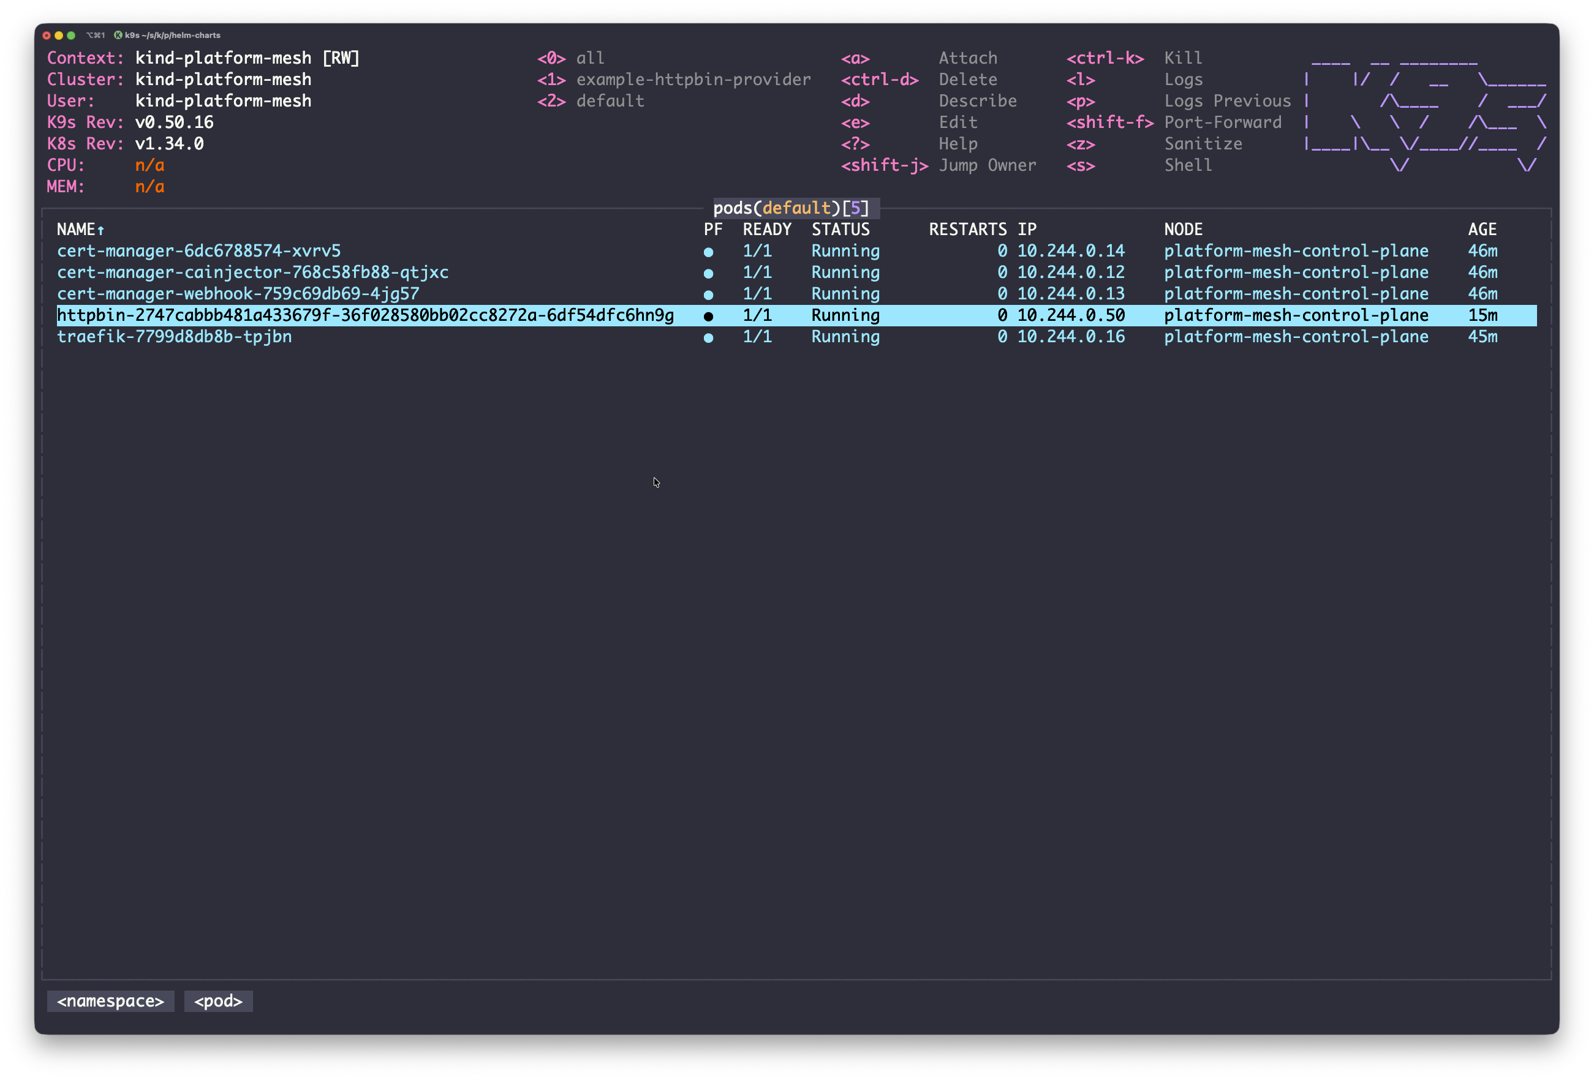Select the Logs shortcut menu entry

(1183, 80)
